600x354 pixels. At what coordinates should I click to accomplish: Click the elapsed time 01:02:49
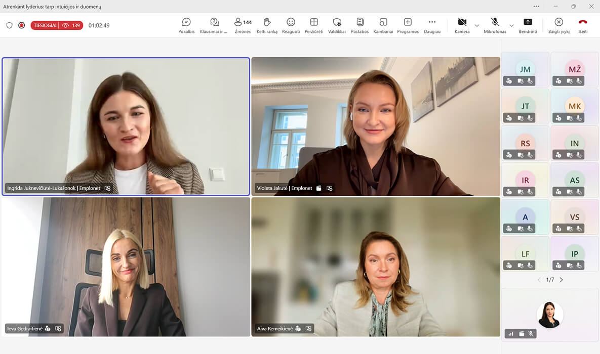(x=99, y=25)
